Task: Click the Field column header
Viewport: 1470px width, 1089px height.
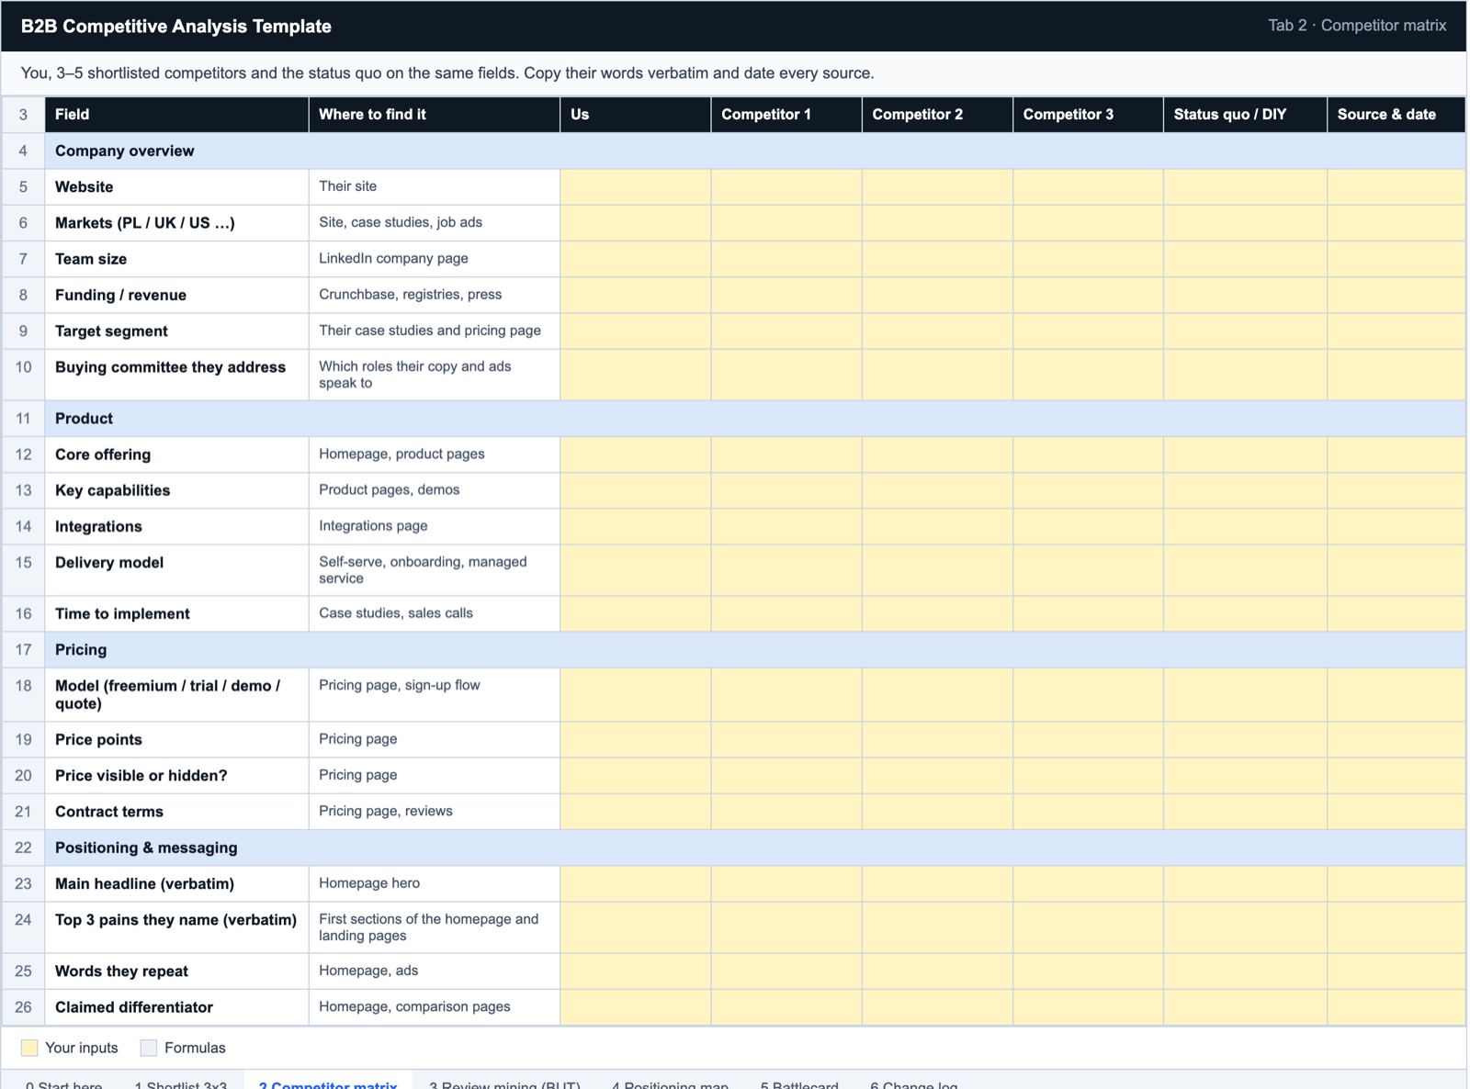Action: [x=176, y=115]
